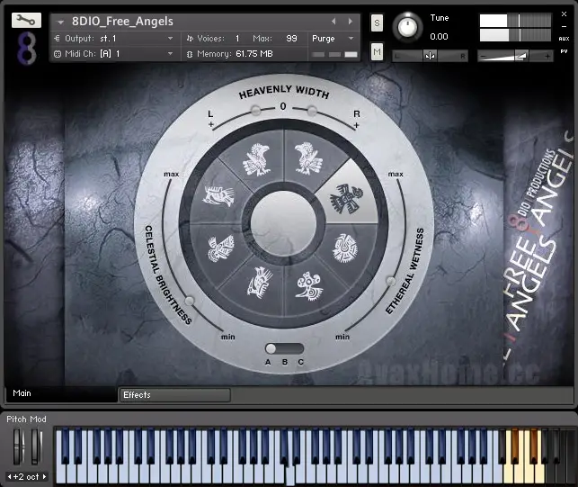Open the Output st. 1 dropdown

(x=170, y=38)
